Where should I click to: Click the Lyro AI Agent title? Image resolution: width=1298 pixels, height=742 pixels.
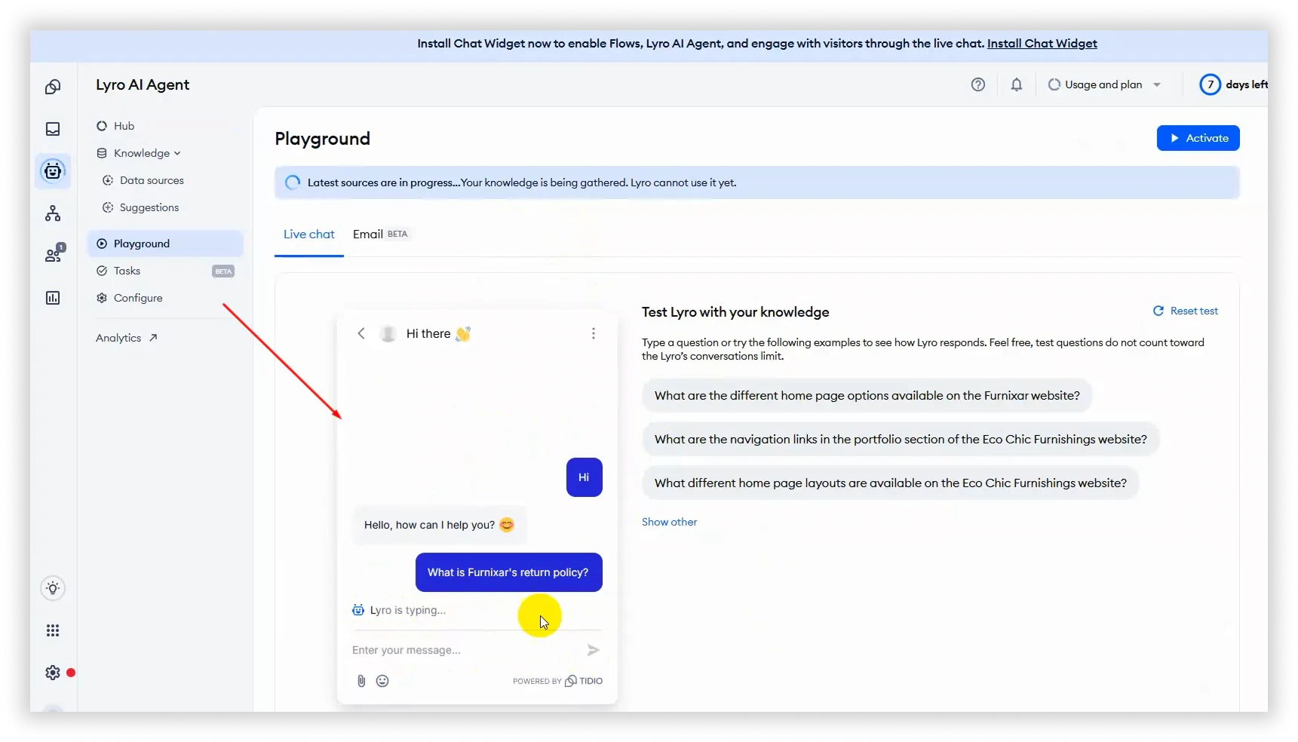tap(143, 85)
